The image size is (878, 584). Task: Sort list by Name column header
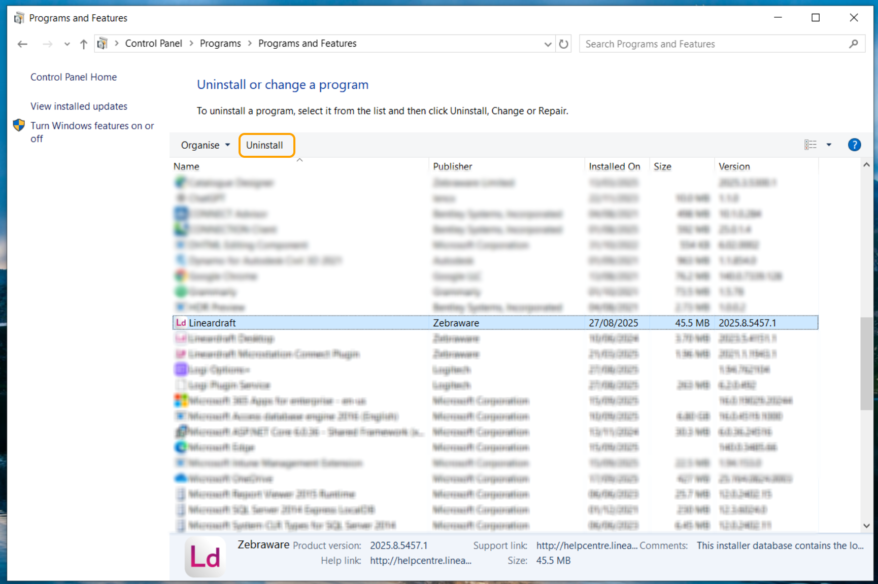(300, 166)
